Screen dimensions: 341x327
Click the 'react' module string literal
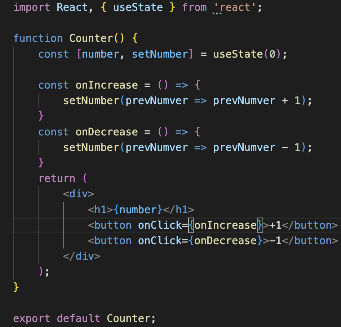pyautogui.click(x=235, y=7)
